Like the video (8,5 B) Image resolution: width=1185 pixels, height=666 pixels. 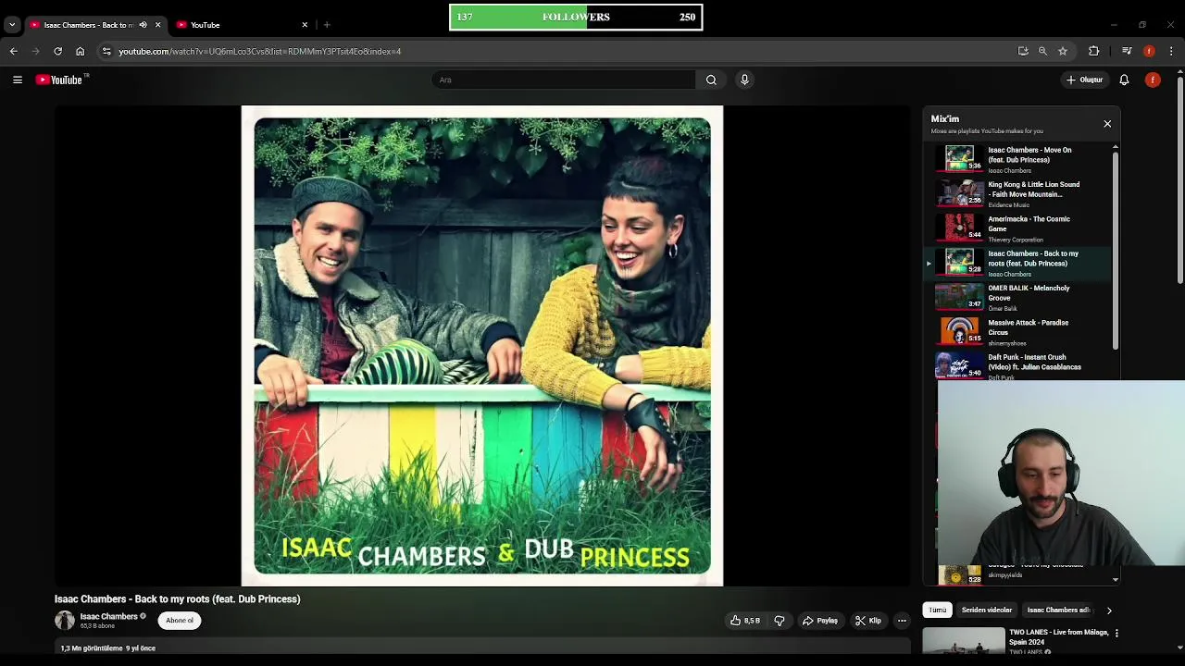745,621
